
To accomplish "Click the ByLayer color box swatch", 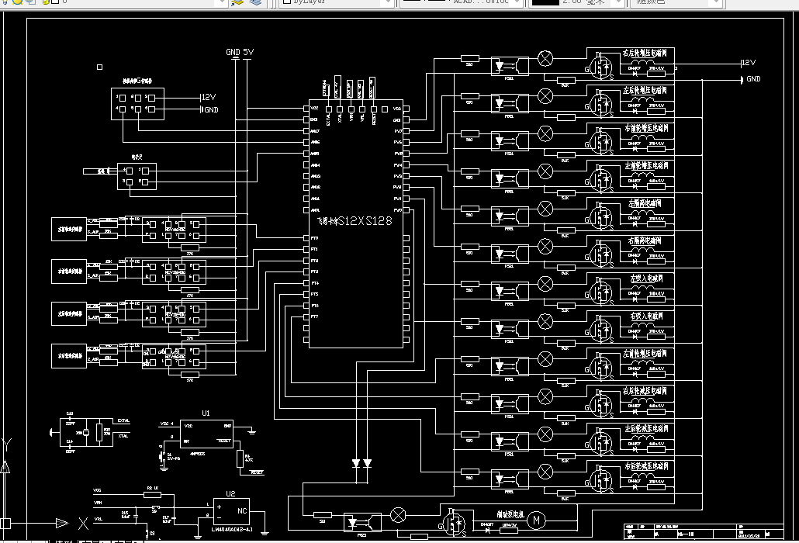I will point(287,2).
